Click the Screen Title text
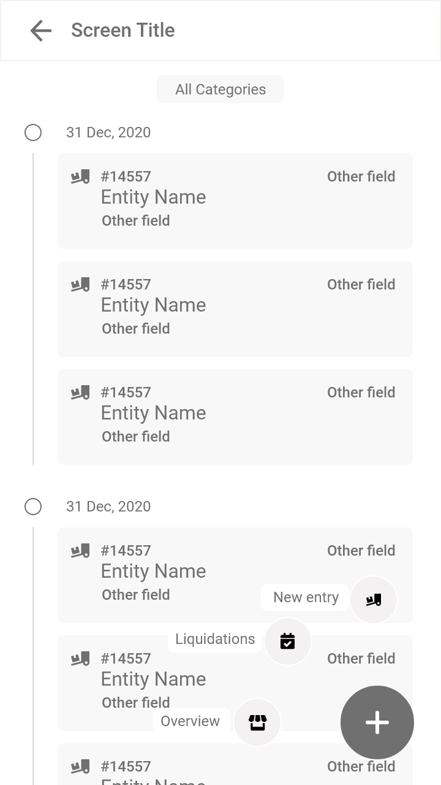 coord(123,30)
